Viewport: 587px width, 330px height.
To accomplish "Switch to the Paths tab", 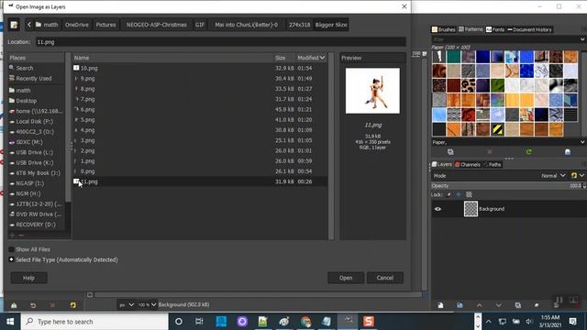I will (x=492, y=164).
